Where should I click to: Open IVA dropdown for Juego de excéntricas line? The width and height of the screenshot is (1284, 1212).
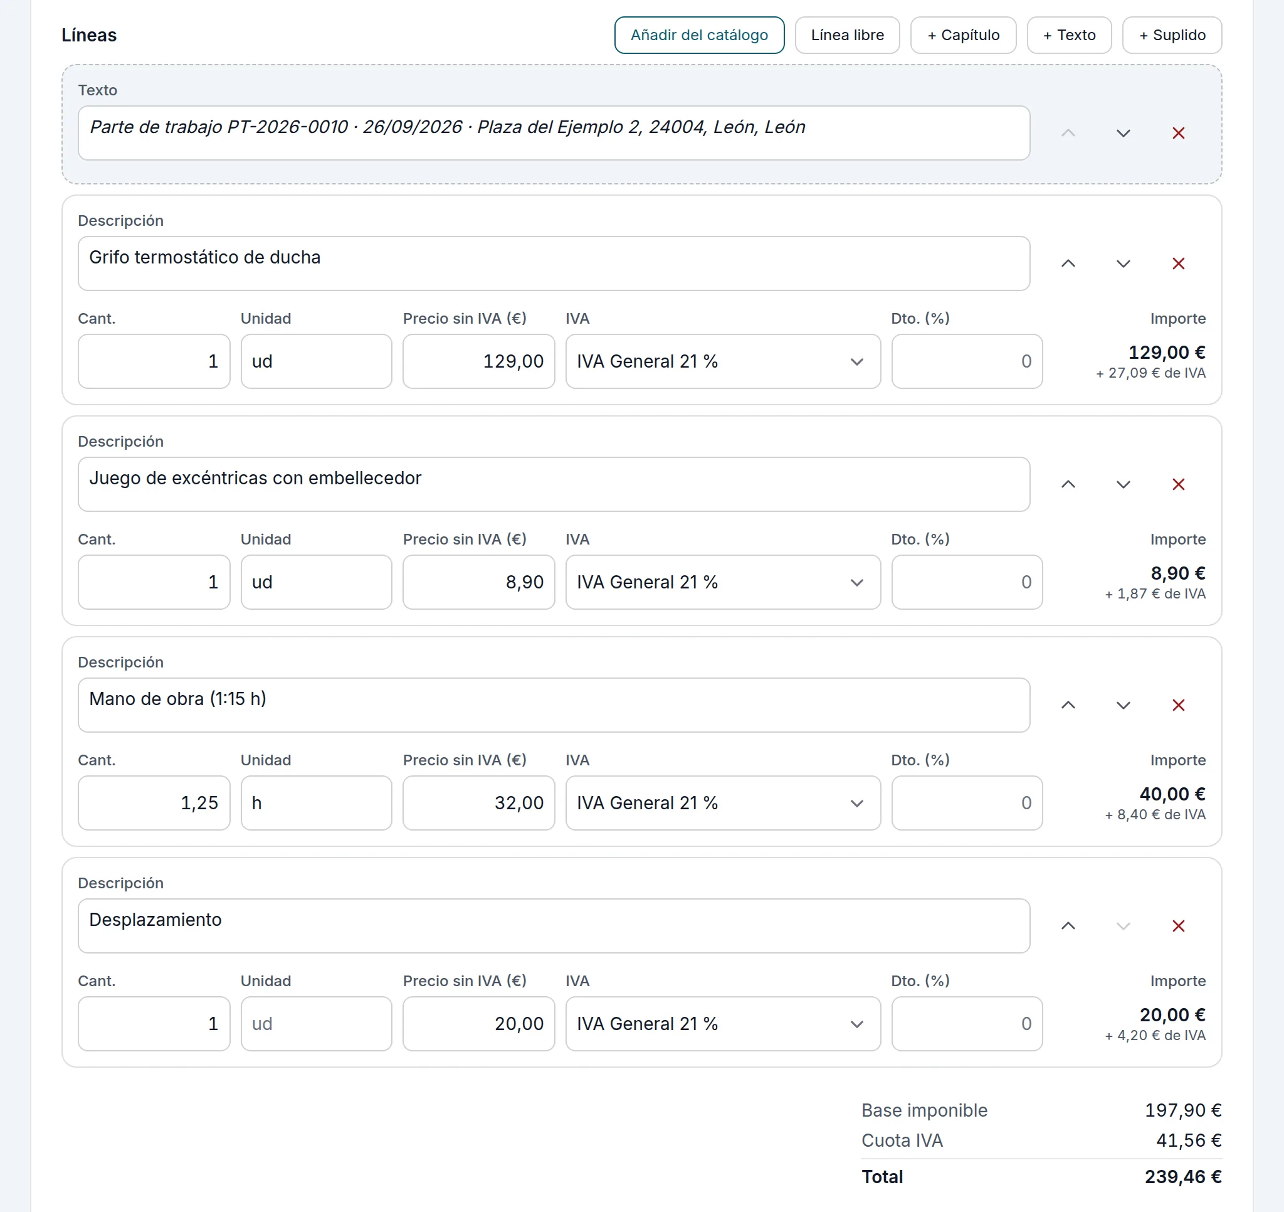[723, 582]
